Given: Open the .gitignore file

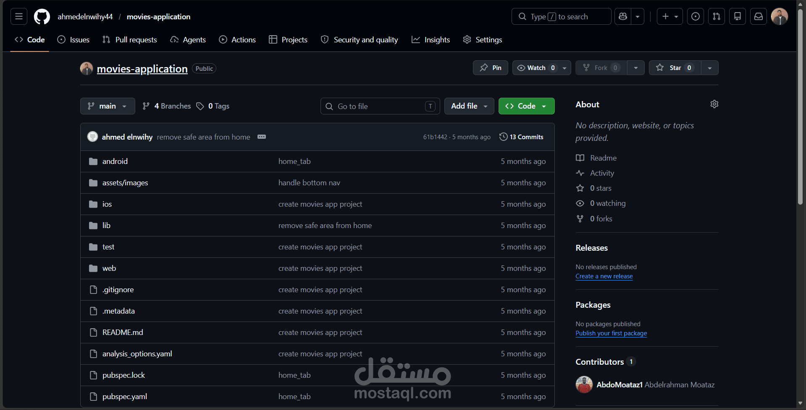Looking at the screenshot, I should click(x=118, y=290).
